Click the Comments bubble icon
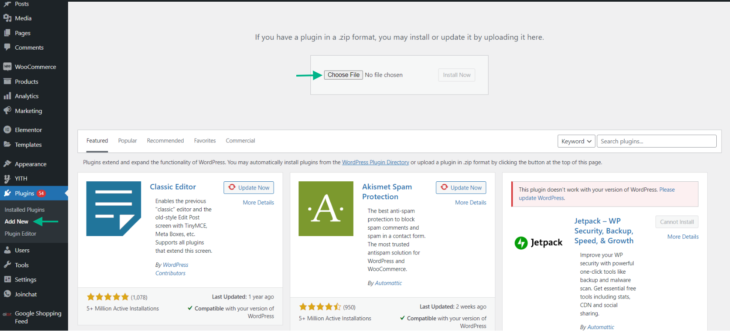Image resolution: width=730 pixels, height=331 pixels. [7, 47]
